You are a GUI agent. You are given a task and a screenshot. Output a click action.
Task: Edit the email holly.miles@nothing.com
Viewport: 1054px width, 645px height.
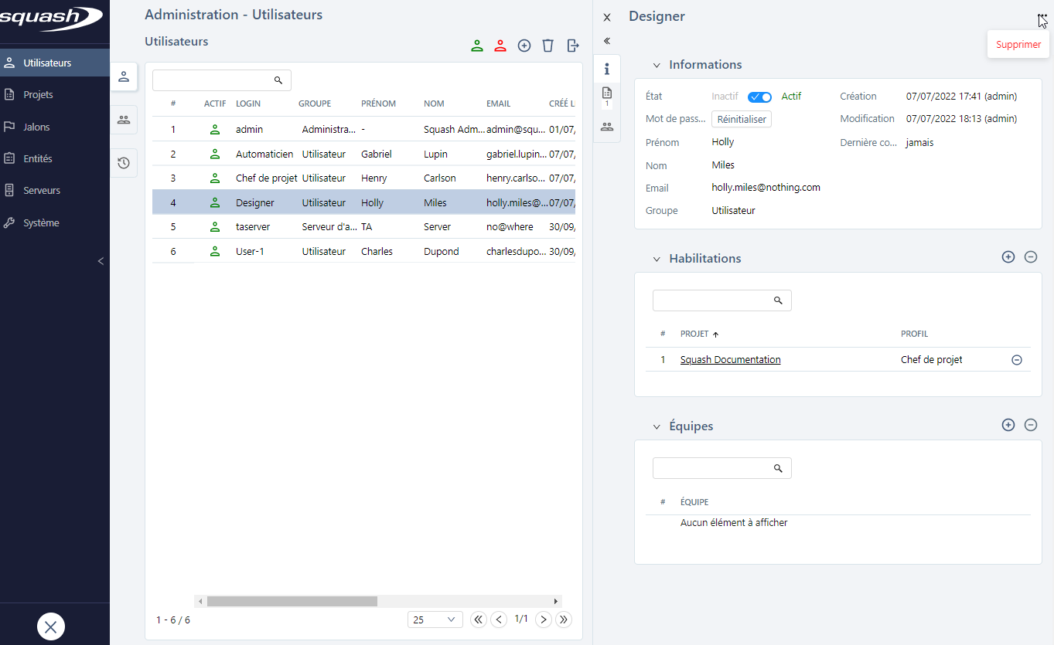pyautogui.click(x=766, y=188)
